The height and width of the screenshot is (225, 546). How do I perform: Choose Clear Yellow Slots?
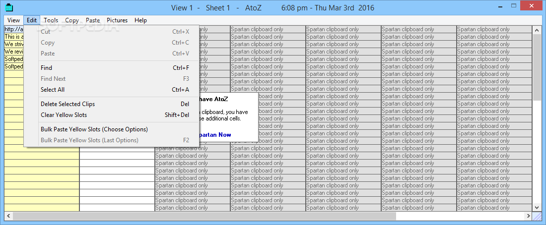point(111,115)
